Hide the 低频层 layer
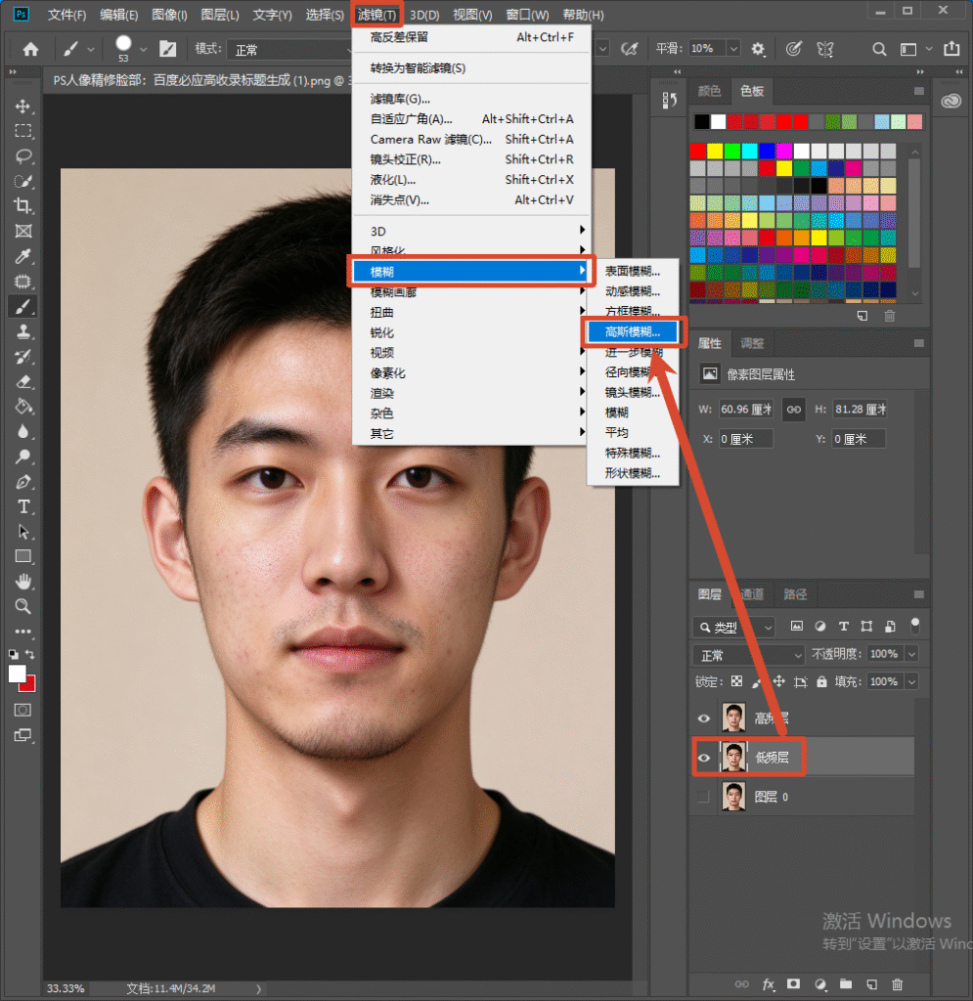Image resolution: width=973 pixels, height=1001 pixels. 703,758
